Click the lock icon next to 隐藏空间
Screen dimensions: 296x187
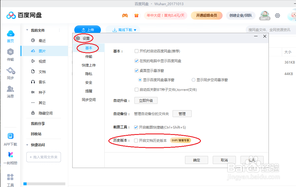coord(33,113)
